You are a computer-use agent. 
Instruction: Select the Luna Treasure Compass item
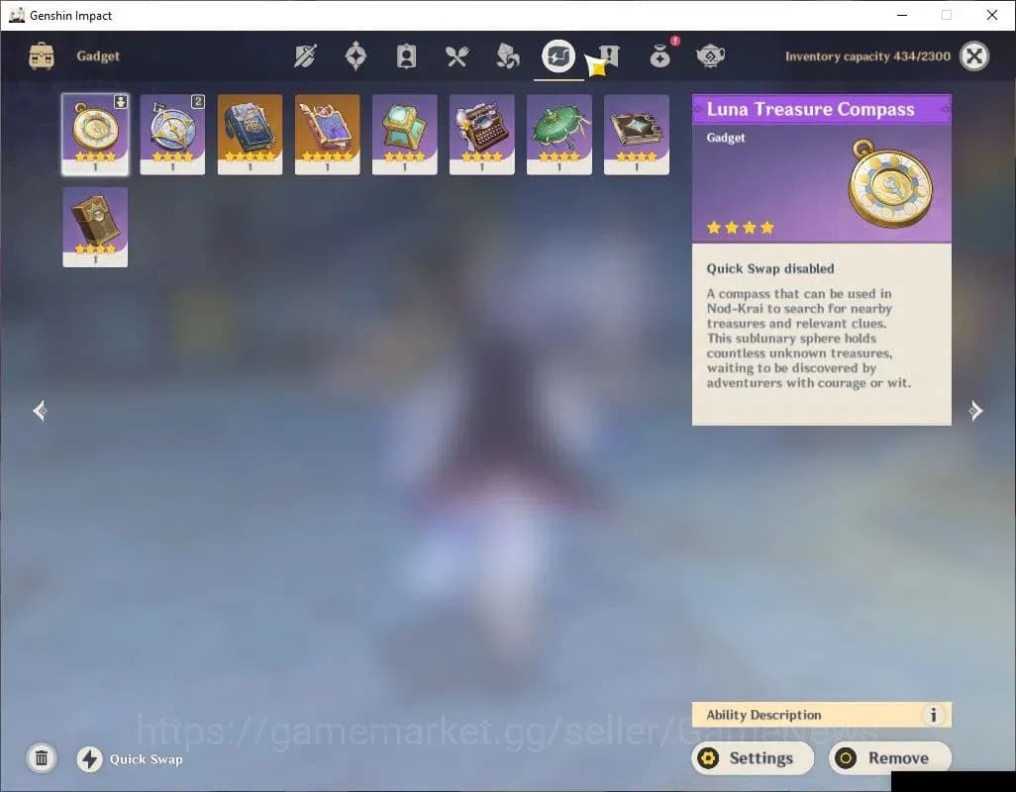pos(95,135)
